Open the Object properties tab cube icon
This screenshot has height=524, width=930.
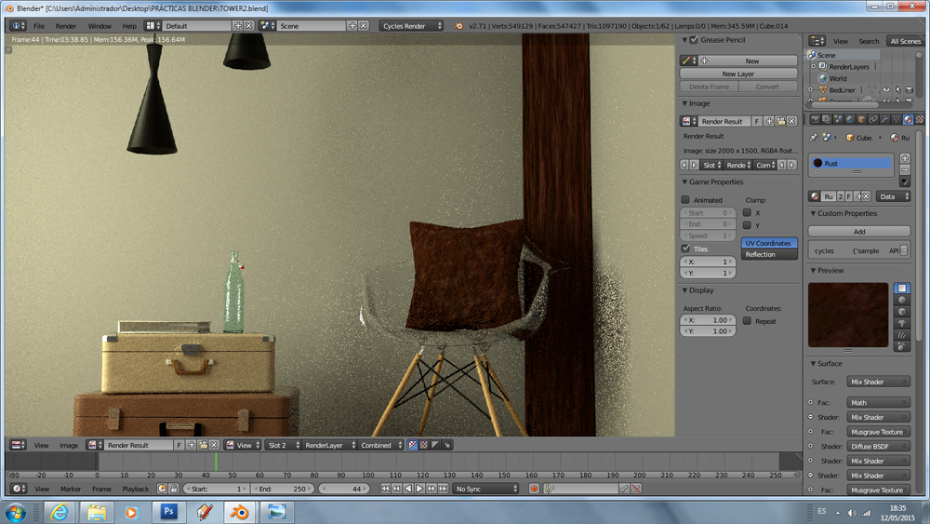click(861, 119)
